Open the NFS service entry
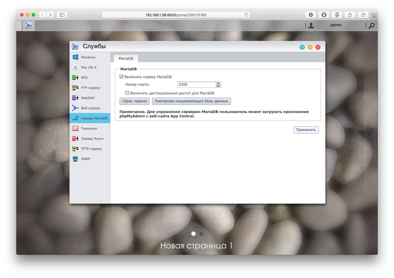 click(90, 78)
